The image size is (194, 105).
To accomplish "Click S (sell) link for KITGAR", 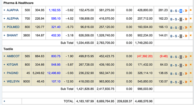I will coord(176,65).
